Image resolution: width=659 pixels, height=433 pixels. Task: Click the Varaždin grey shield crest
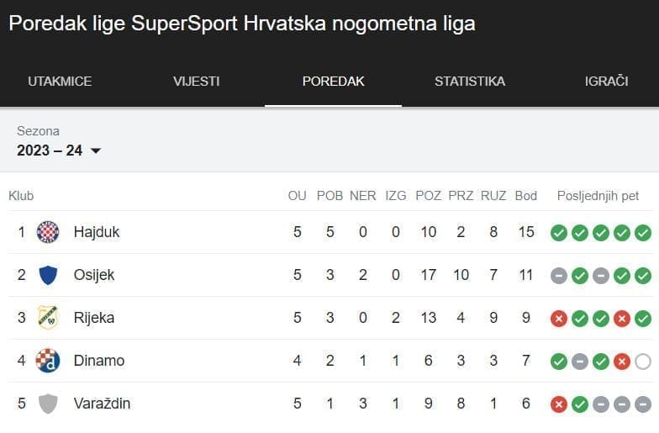[x=48, y=404]
